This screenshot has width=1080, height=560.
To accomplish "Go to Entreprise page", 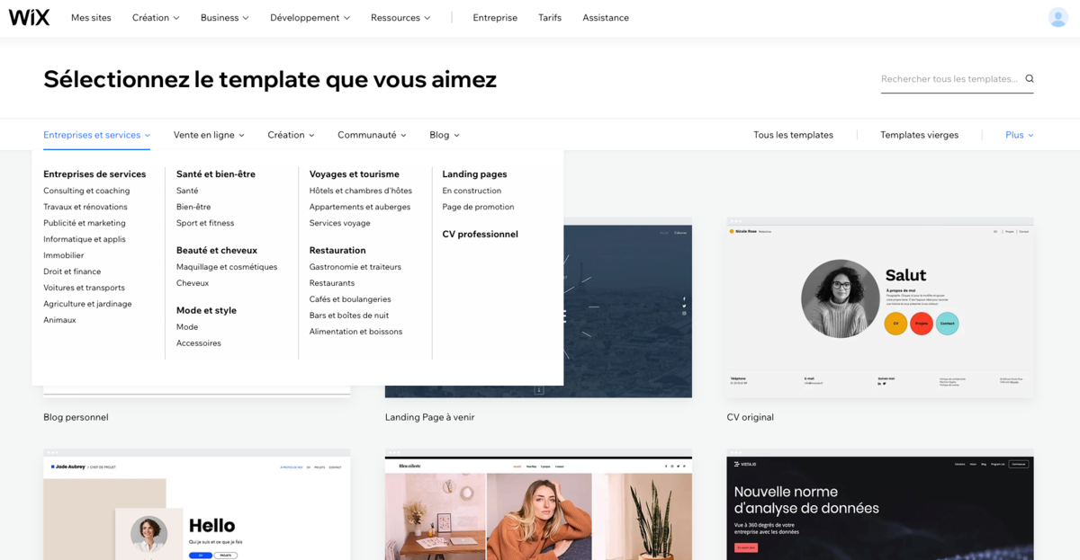I will coord(495,18).
